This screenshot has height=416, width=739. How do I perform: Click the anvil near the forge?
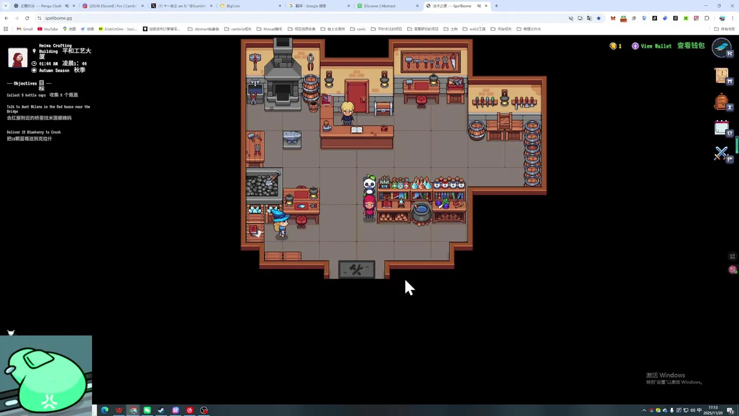click(292, 139)
